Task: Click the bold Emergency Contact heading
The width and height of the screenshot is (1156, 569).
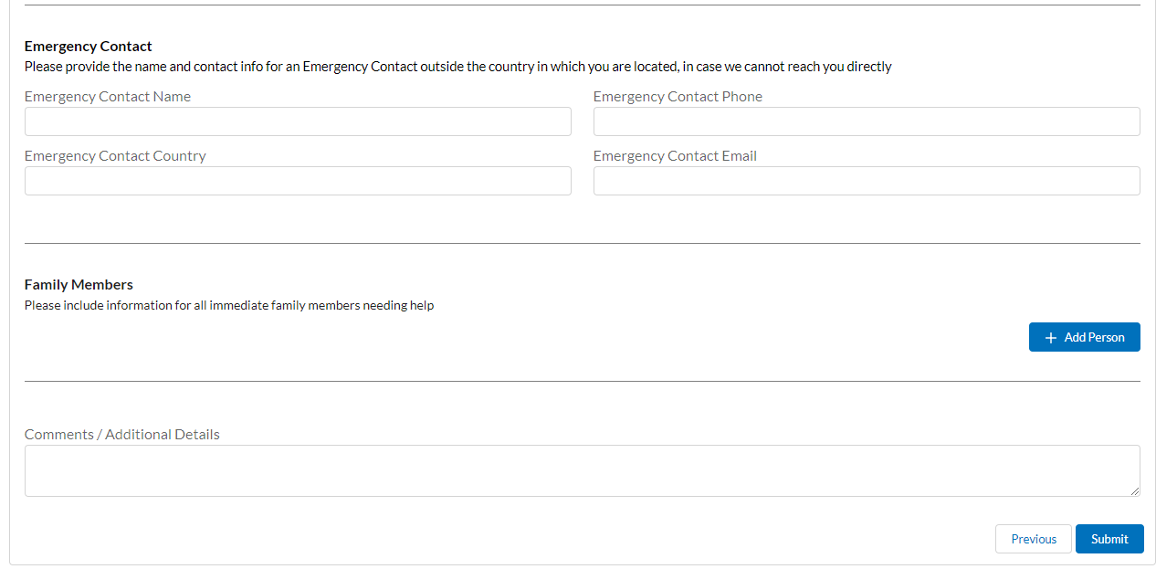Action: [x=89, y=47]
